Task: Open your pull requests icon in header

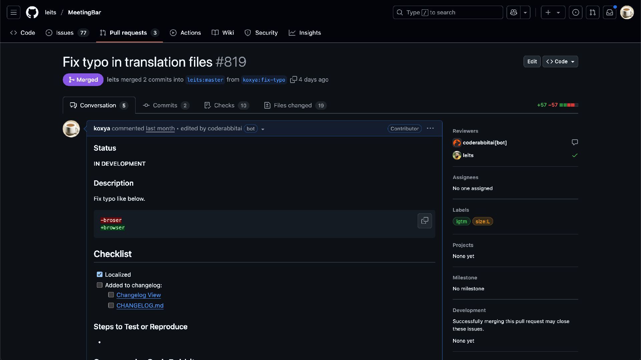Action: [593, 12]
